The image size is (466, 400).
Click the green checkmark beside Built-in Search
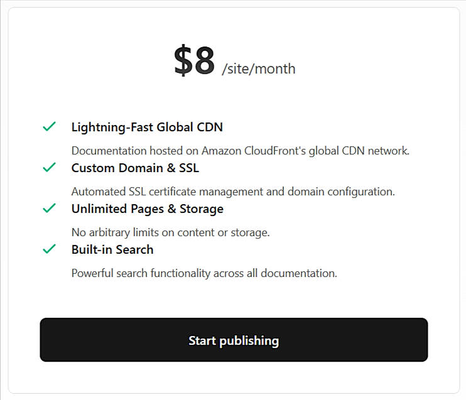(x=50, y=249)
